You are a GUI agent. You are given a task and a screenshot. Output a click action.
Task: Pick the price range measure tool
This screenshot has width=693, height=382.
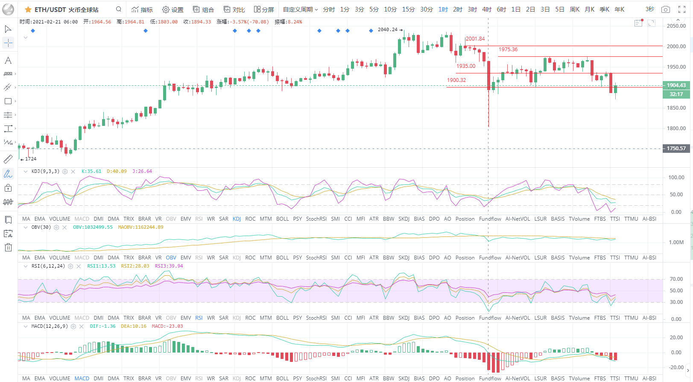click(8, 128)
